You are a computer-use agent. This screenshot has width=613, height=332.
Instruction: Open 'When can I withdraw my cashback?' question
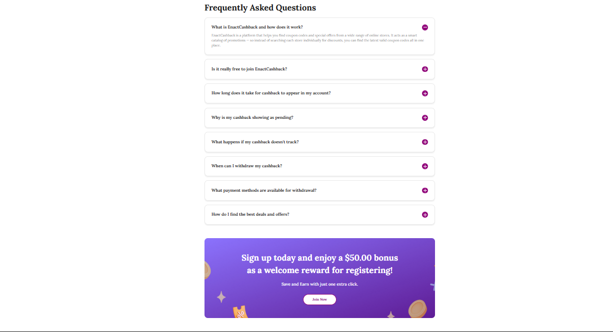(246, 166)
